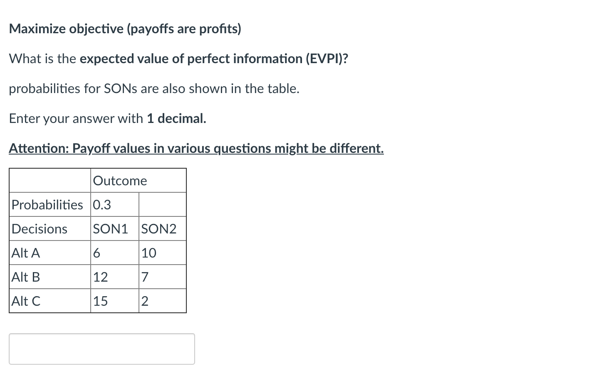Image resolution: width=599 pixels, height=383 pixels.
Task: Select the Outcome table header cell
Action: [120, 180]
